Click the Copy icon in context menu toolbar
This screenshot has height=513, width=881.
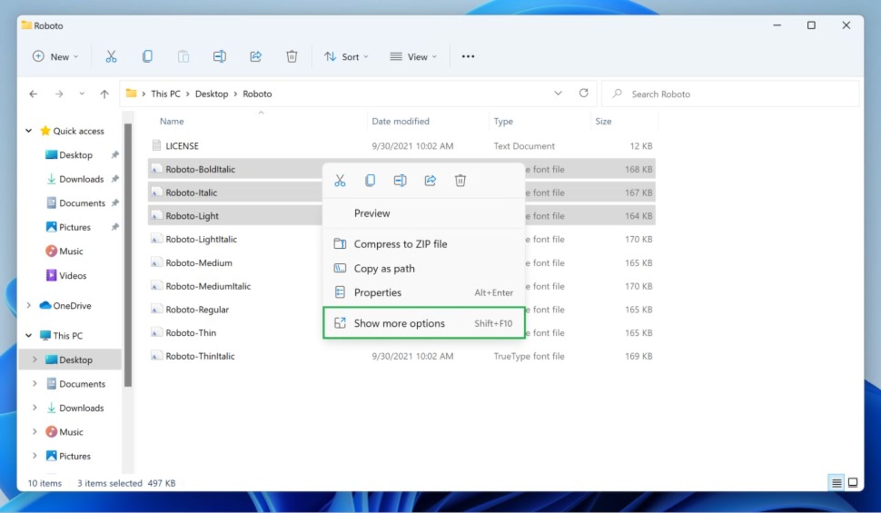point(369,180)
